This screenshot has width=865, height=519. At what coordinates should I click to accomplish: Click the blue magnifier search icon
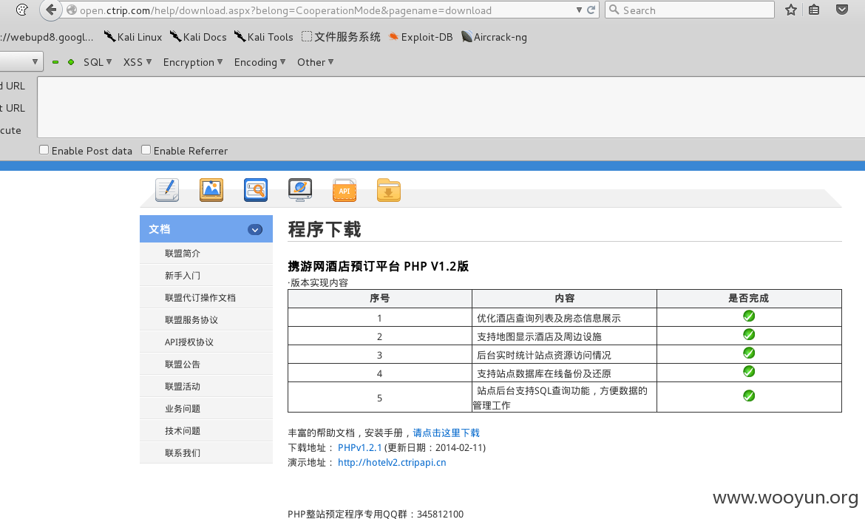(256, 190)
